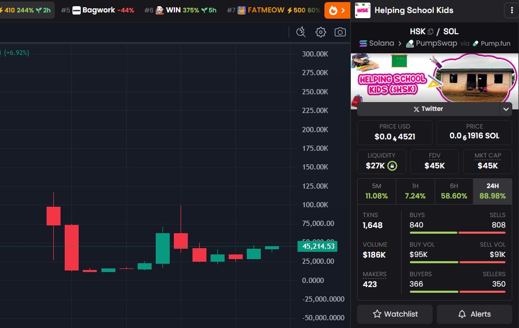The image size is (519, 328).
Task: Copy HSK token address icon
Action: pos(431,32)
